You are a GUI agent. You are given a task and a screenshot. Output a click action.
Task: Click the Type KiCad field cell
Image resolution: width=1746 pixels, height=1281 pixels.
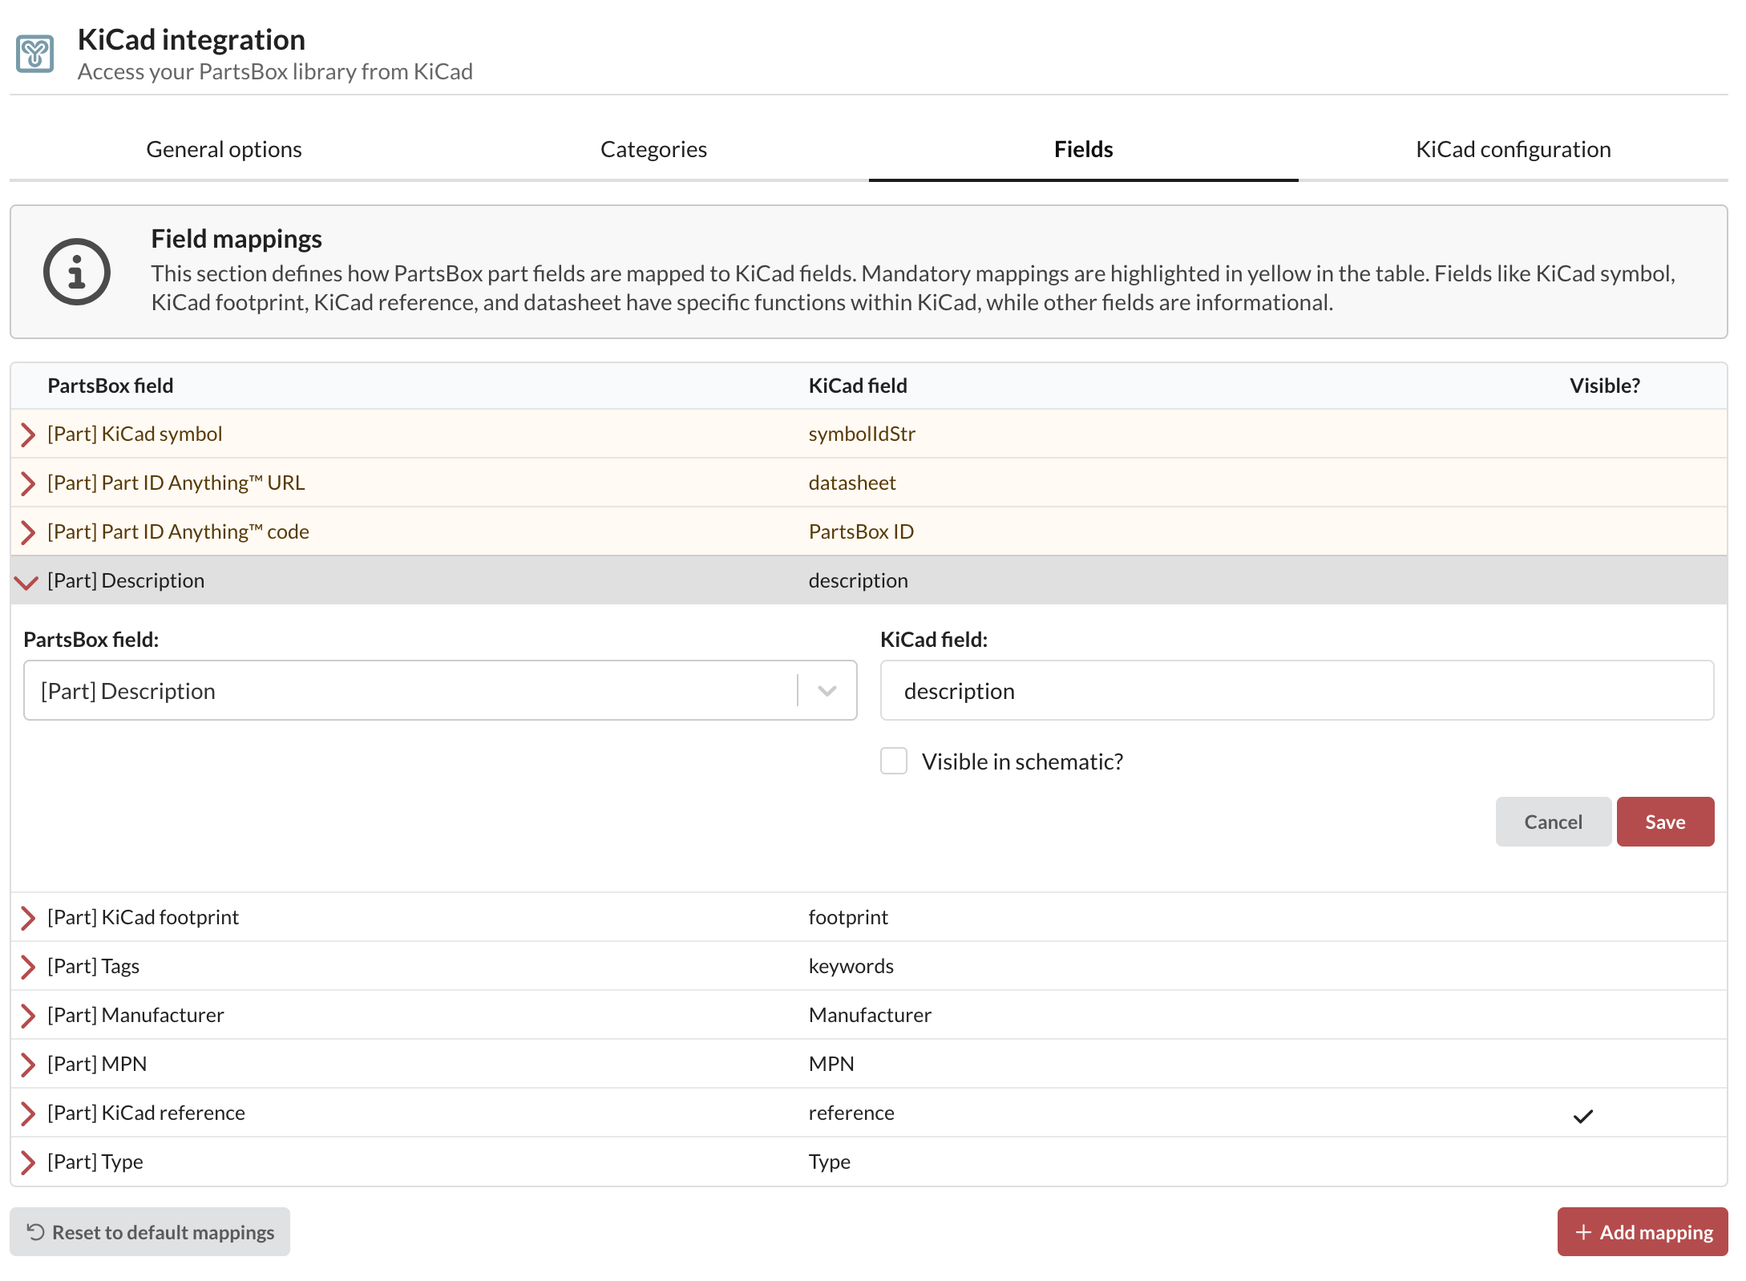(x=830, y=1162)
